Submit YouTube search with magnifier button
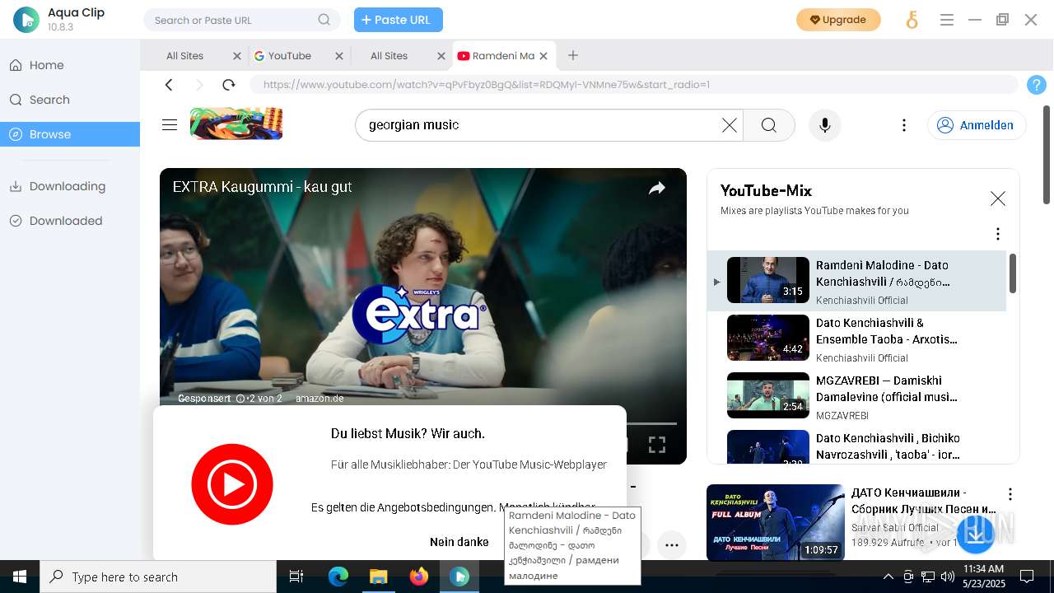The height and width of the screenshot is (593, 1054). coord(769,125)
